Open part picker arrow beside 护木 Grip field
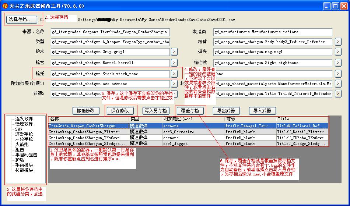350x206 pixels. (174, 52)
